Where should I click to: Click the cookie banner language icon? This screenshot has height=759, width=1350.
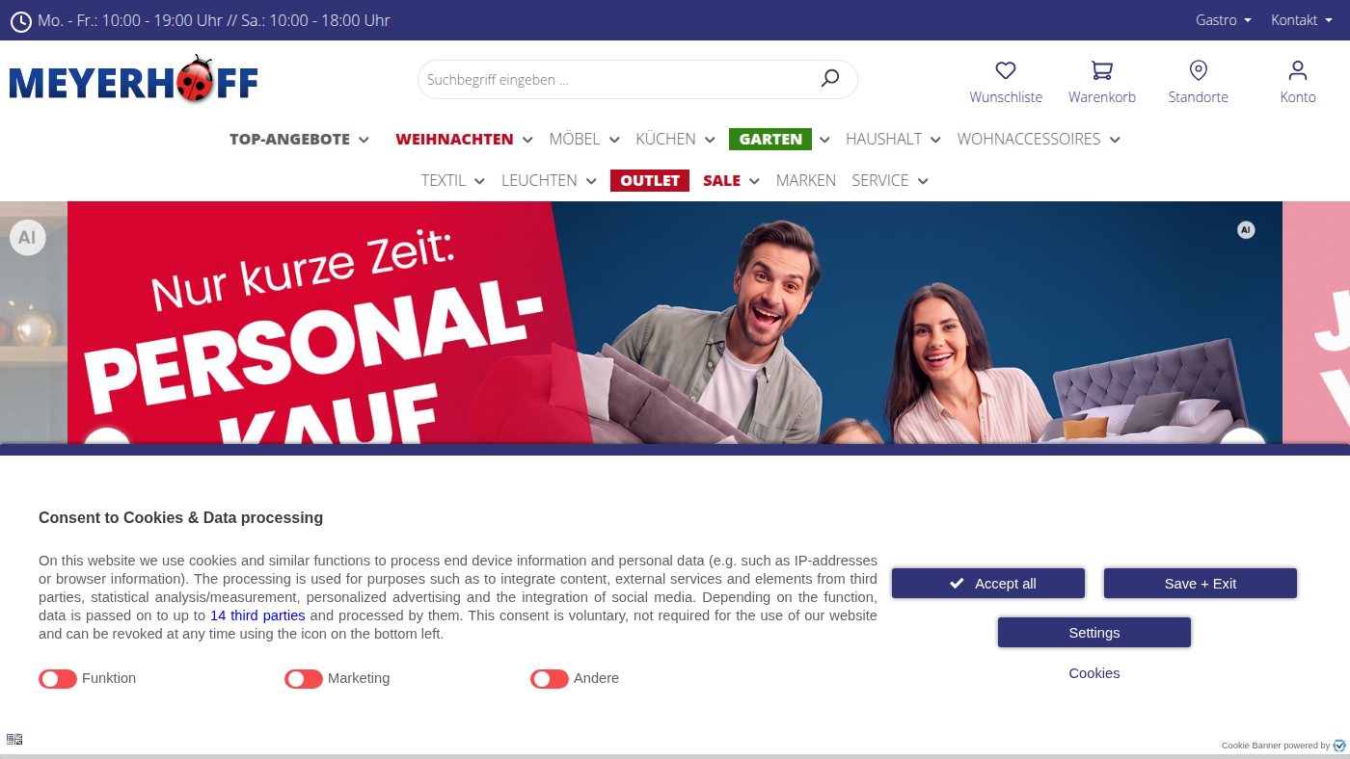click(14, 739)
